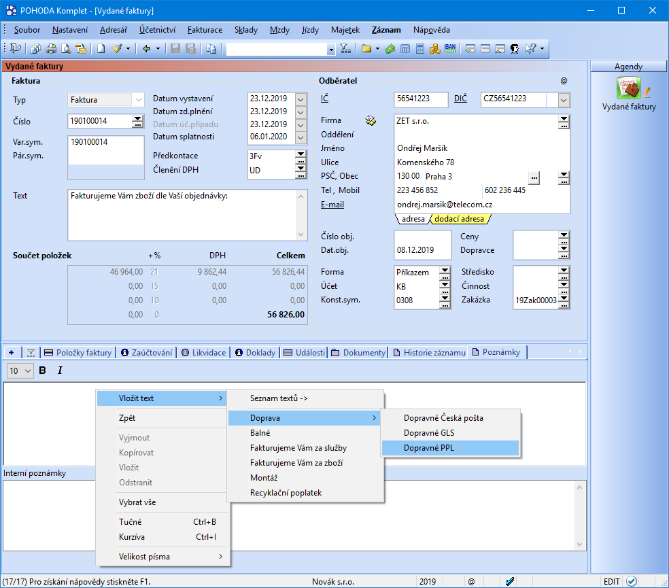The height and width of the screenshot is (588, 669).
Task: Open the Fakturace menu
Action: (x=205, y=30)
